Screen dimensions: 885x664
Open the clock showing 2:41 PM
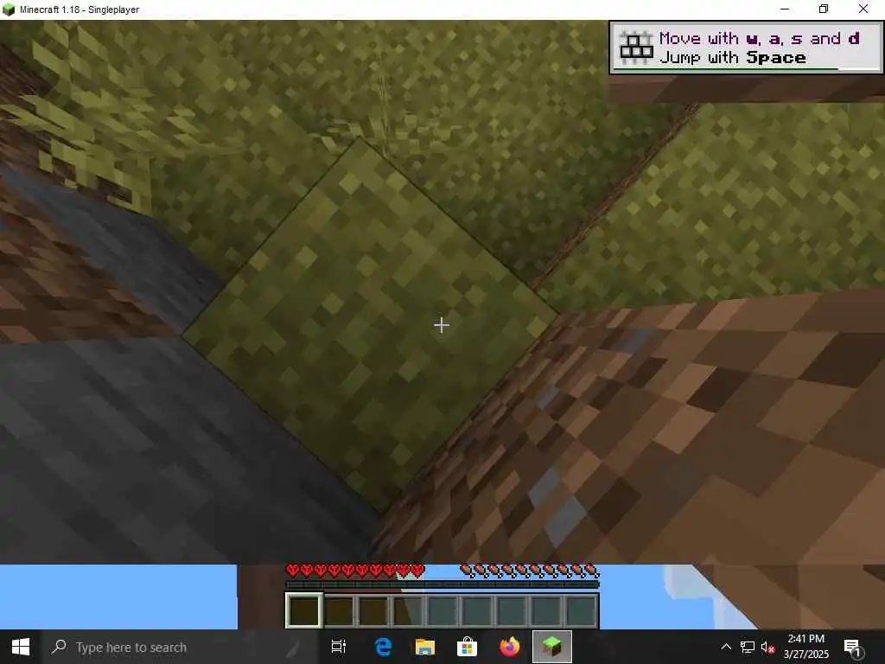pos(806,647)
